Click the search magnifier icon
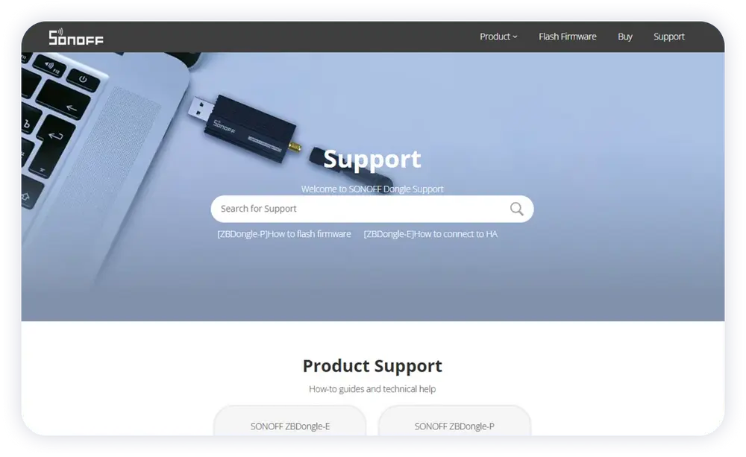Screen dimensions: 746x457 517,209
